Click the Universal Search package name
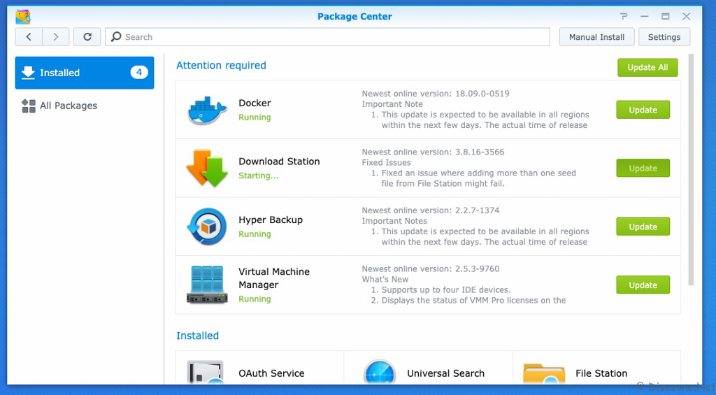 [445, 373]
